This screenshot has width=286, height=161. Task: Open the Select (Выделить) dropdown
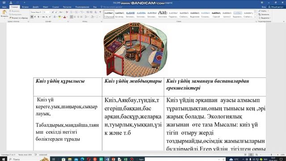point(264,18)
